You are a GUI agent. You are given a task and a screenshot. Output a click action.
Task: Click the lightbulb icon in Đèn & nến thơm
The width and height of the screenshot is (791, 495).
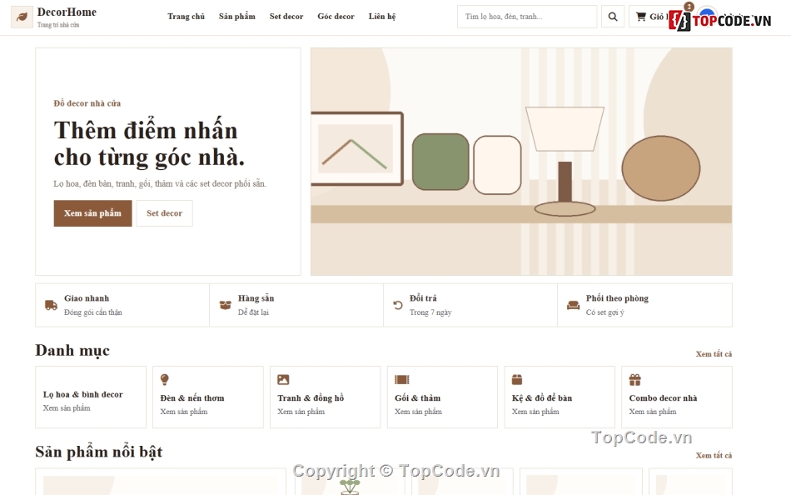tap(165, 379)
